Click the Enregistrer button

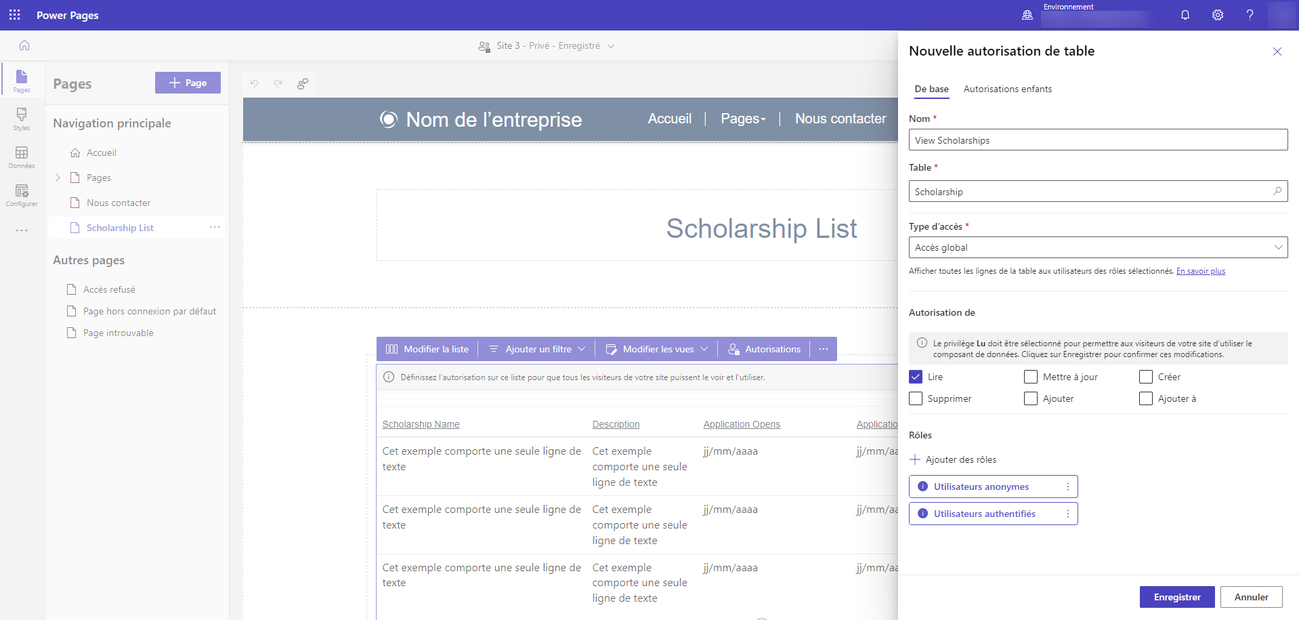pos(1176,597)
